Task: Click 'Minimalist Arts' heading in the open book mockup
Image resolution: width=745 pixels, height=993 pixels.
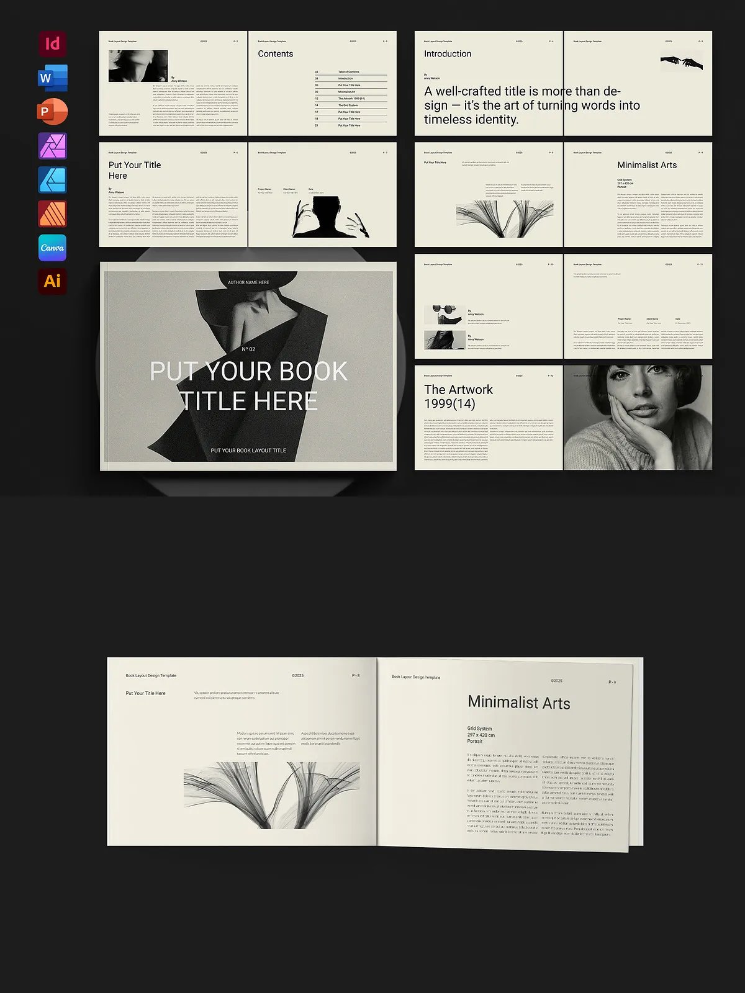Action: pyautogui.click(x=518, y=703)
